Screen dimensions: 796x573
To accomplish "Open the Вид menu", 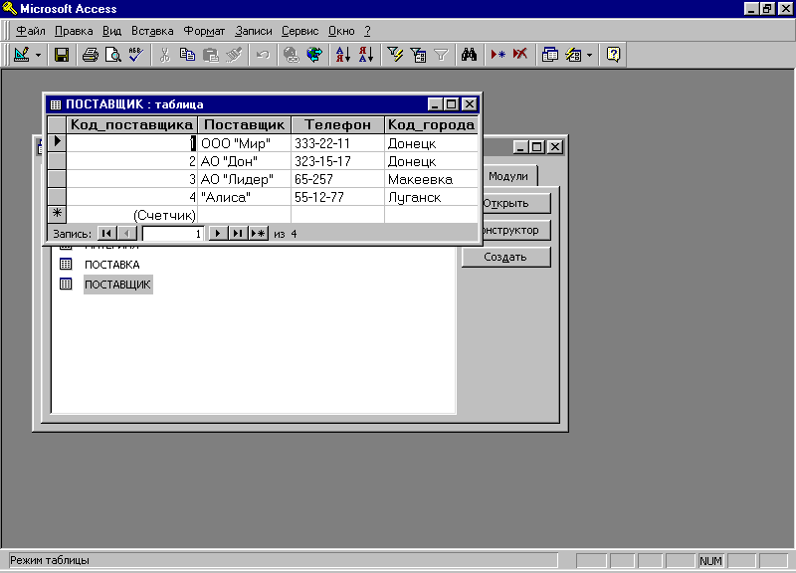I will pos(111,31).
